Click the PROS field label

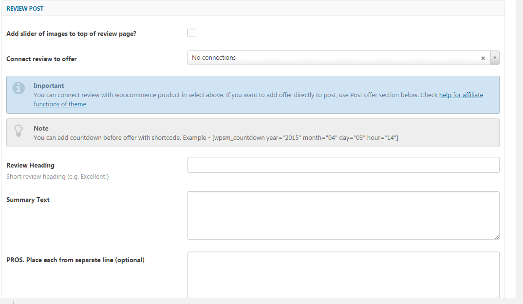point(75,260)
